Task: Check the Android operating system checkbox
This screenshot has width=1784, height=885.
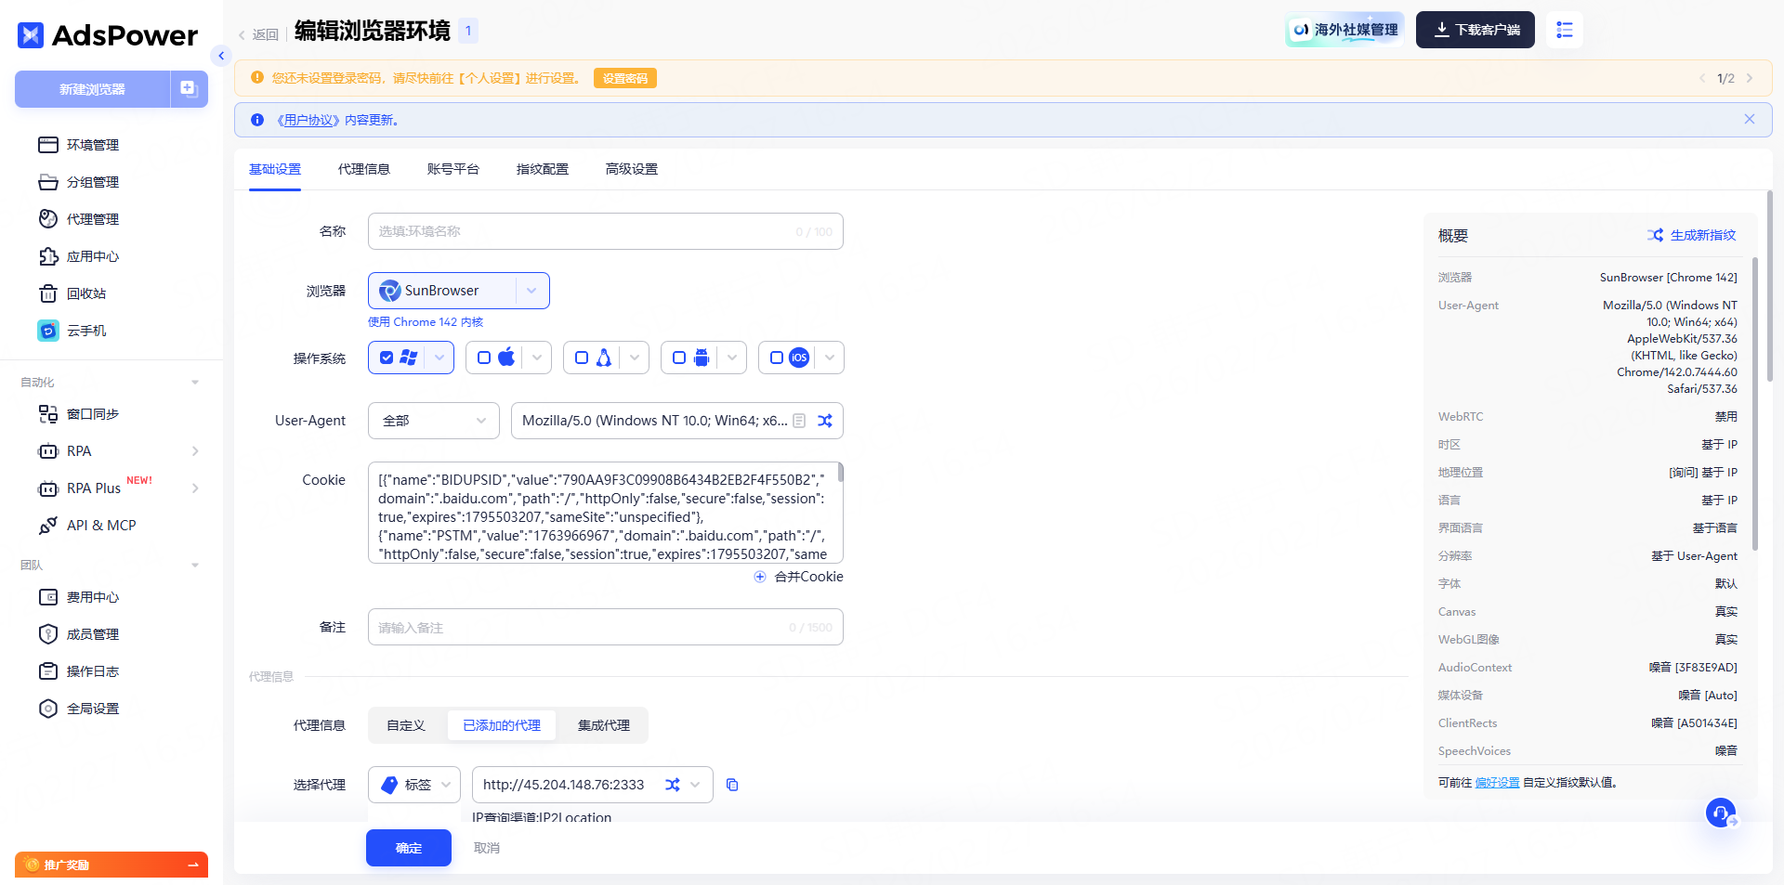Action: point(679,358)
